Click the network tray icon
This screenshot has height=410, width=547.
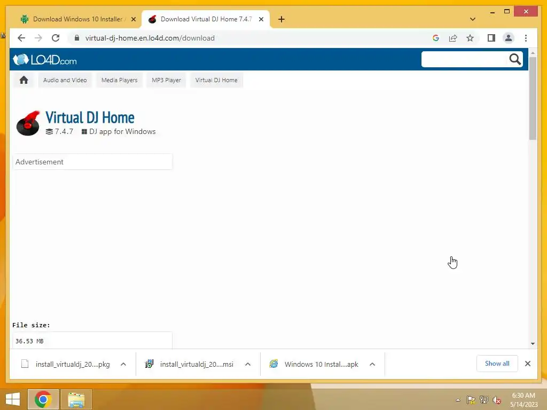point(484,400)
